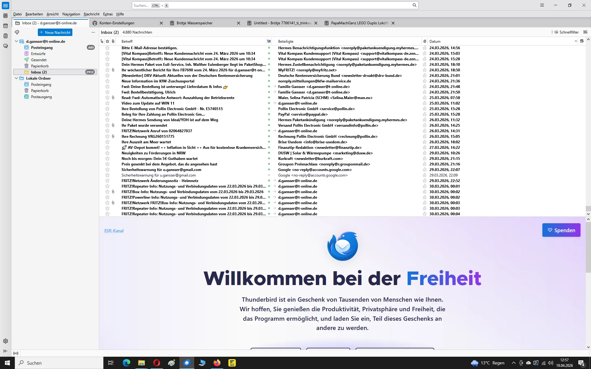Open the Extras menu
The height and width of the screenshot is (369, 591).
[x=108, y=14]
